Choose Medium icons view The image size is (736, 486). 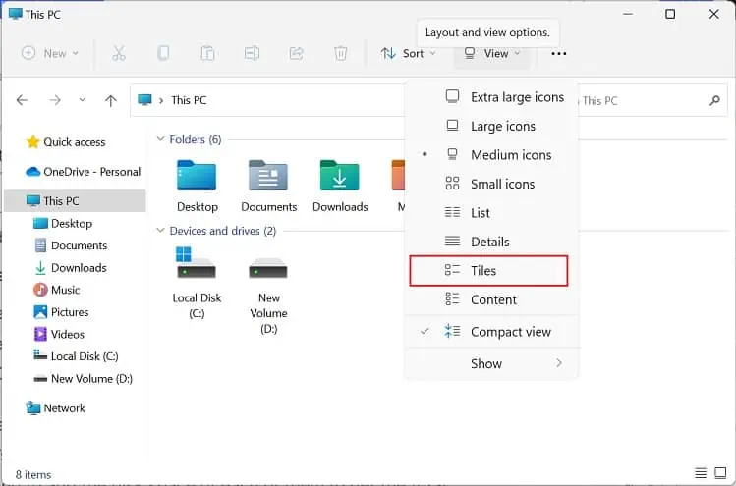coord(491,155)
